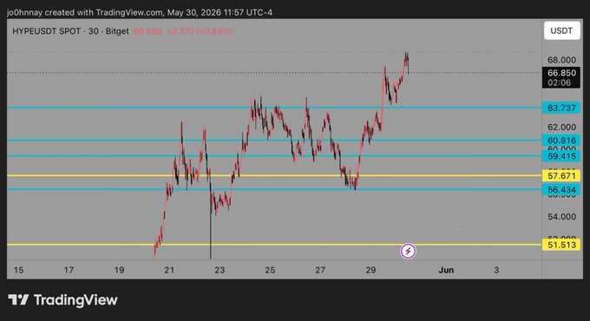Select the yellow 57.671 price label
This screenshot has height=321, width=590.
561,176
